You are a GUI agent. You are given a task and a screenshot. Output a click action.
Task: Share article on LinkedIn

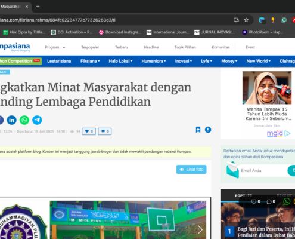pos(12,120)
